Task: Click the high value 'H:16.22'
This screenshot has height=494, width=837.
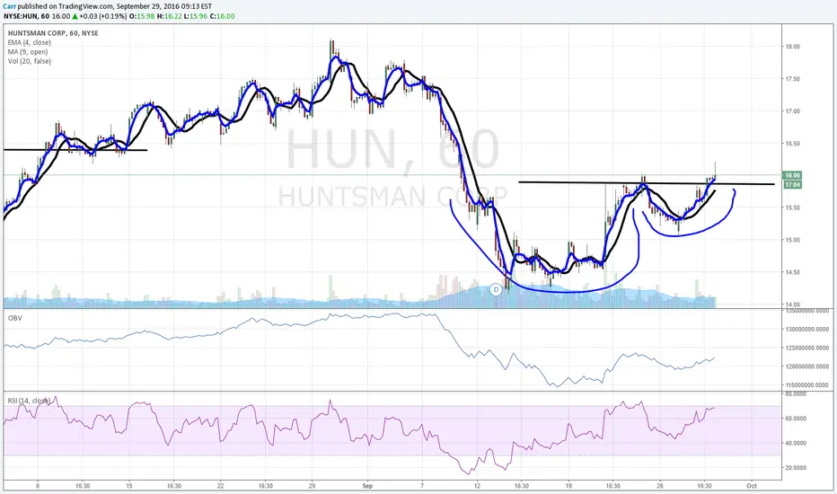Action: 170,16
